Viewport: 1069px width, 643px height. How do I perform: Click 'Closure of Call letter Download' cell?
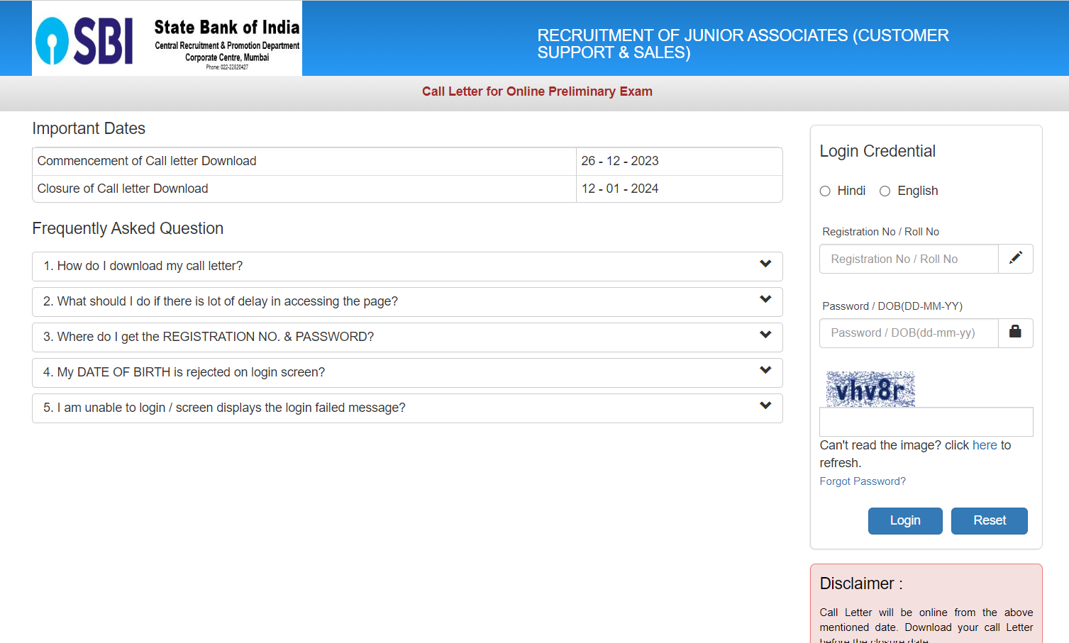coord(304,189)
